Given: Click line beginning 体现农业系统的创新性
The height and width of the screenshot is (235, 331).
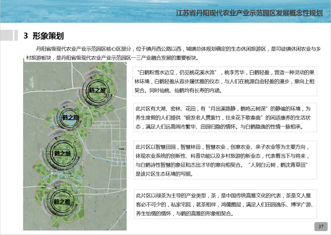Looking at the screenshot, I should (x=223, y=156).
